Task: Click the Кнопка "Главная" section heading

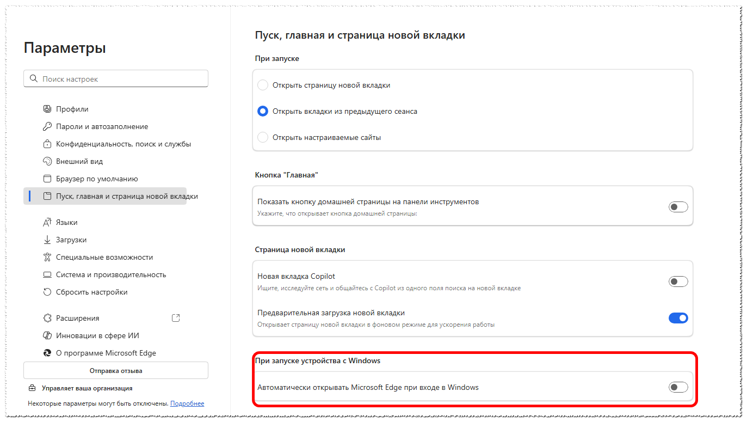Action: pos(286,175)
